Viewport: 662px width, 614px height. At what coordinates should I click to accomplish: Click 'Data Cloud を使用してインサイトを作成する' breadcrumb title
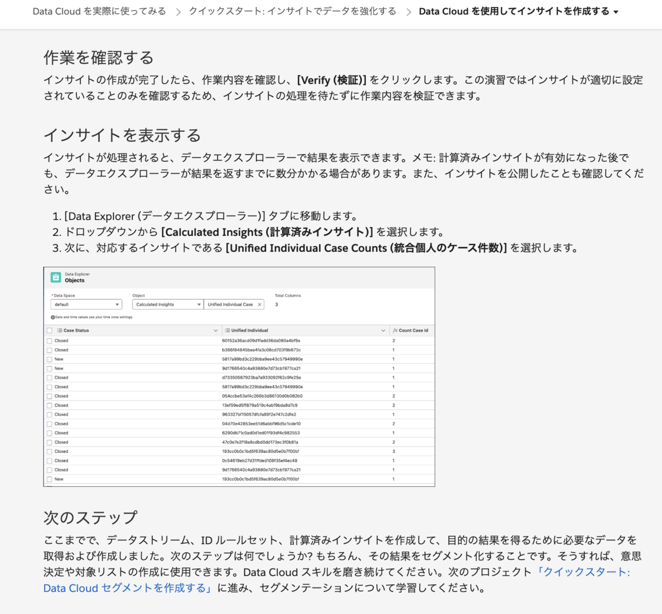tap(514, 11)
